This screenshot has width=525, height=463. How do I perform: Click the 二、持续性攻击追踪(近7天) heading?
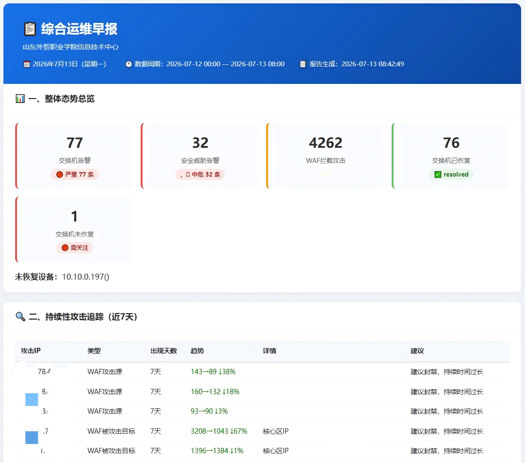(x=83, y=317)
